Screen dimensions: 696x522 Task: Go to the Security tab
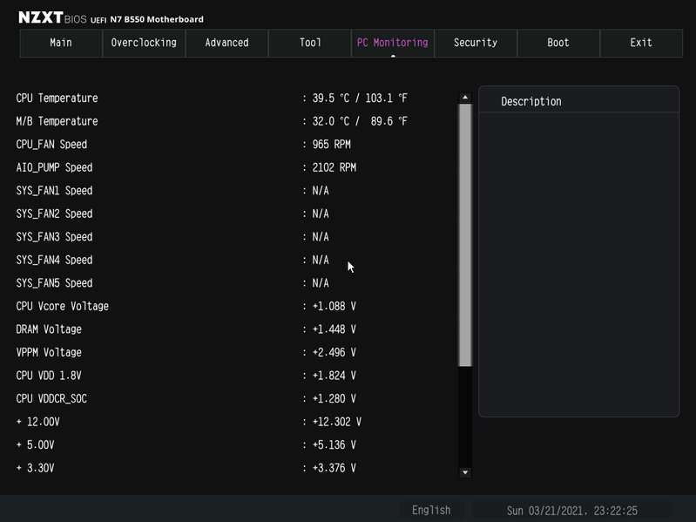tap(476, 43)
